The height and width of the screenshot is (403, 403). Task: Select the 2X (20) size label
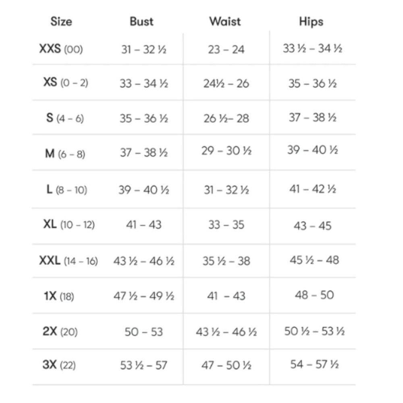(60, 331)
